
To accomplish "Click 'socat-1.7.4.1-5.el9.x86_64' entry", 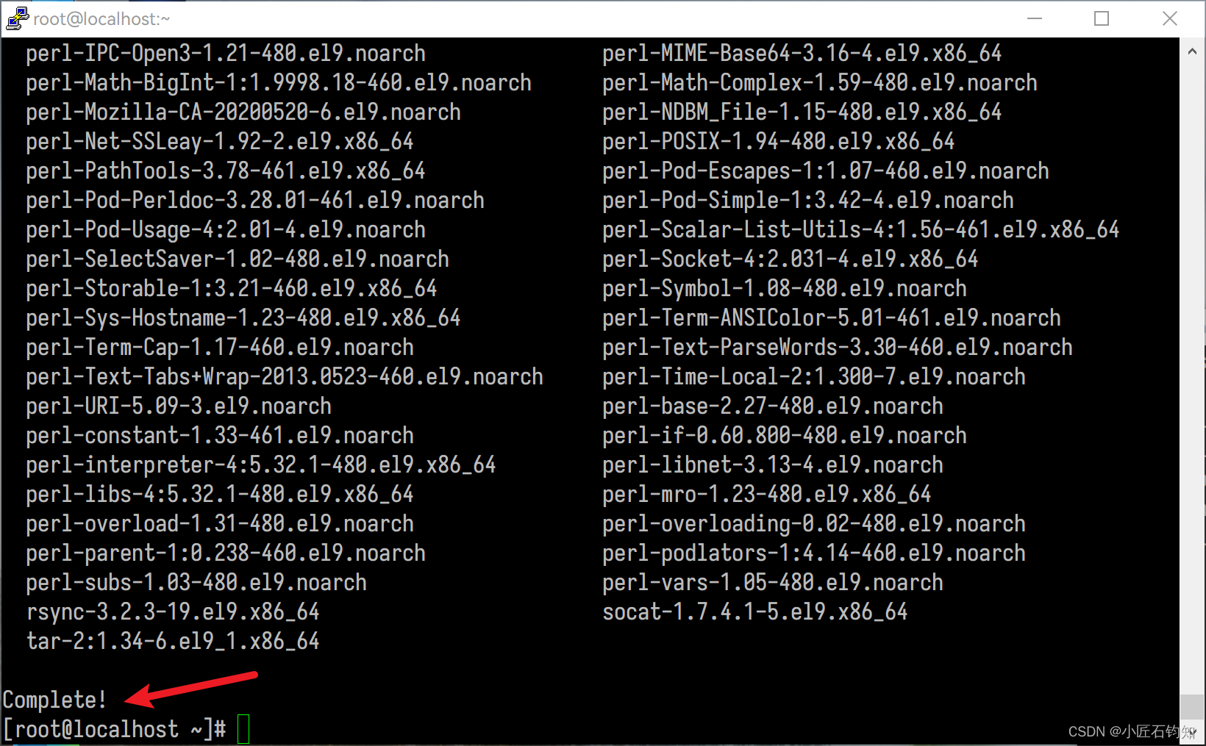I will coord(755,612).
